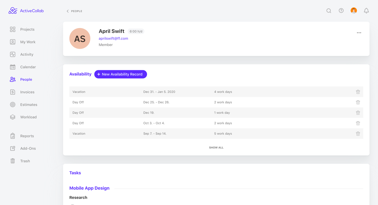Image resolution: width=378 pixels, height=205 pixels.
Task: Delete the Dec 19 day off record
Action: pos(358,113)
